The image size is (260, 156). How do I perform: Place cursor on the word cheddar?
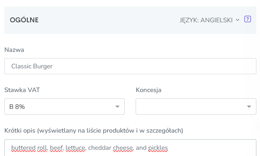click(100, 148)
